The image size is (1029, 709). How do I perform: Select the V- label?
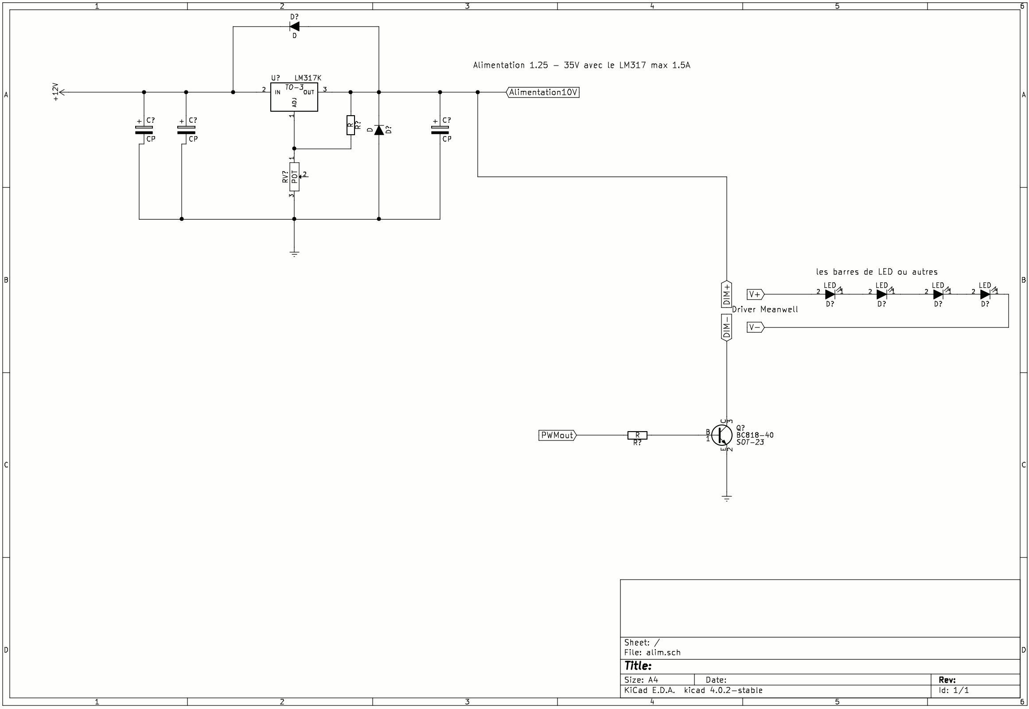click(755, 328)
